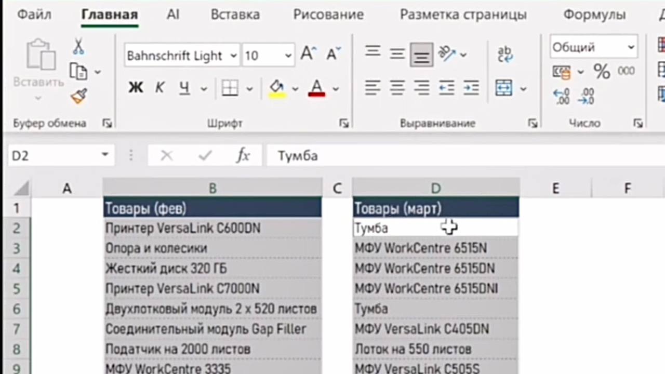Open the Формулы ribbon tab
Image resolution: width=665 pixels, height=374 pixels.
594,15
